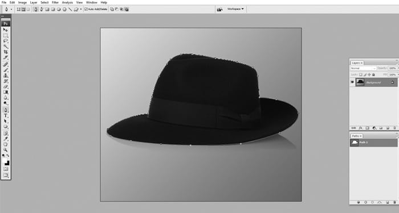
Task: Select the History Brush tool
Action: click(x=5, y=81)
